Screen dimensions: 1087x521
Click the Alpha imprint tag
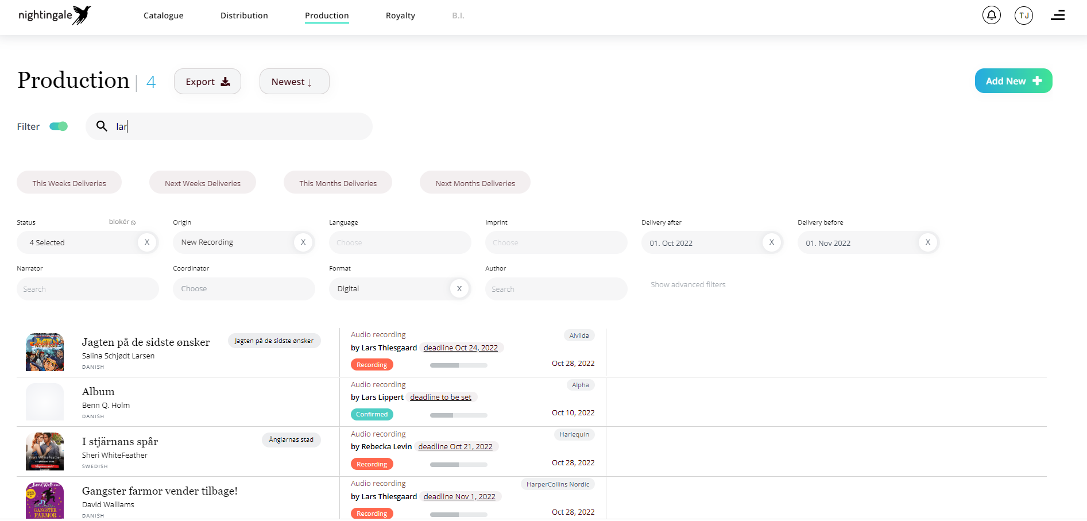(580, 385)
